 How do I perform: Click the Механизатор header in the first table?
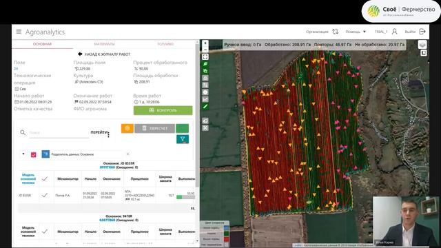coord(68,179)
